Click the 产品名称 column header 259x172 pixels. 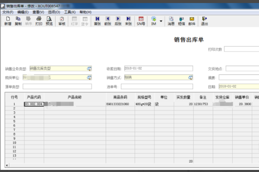pos(75,97)
